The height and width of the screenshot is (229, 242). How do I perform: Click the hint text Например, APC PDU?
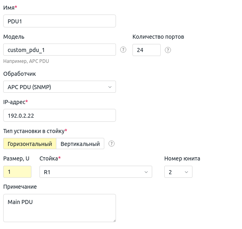coord(26,61)
